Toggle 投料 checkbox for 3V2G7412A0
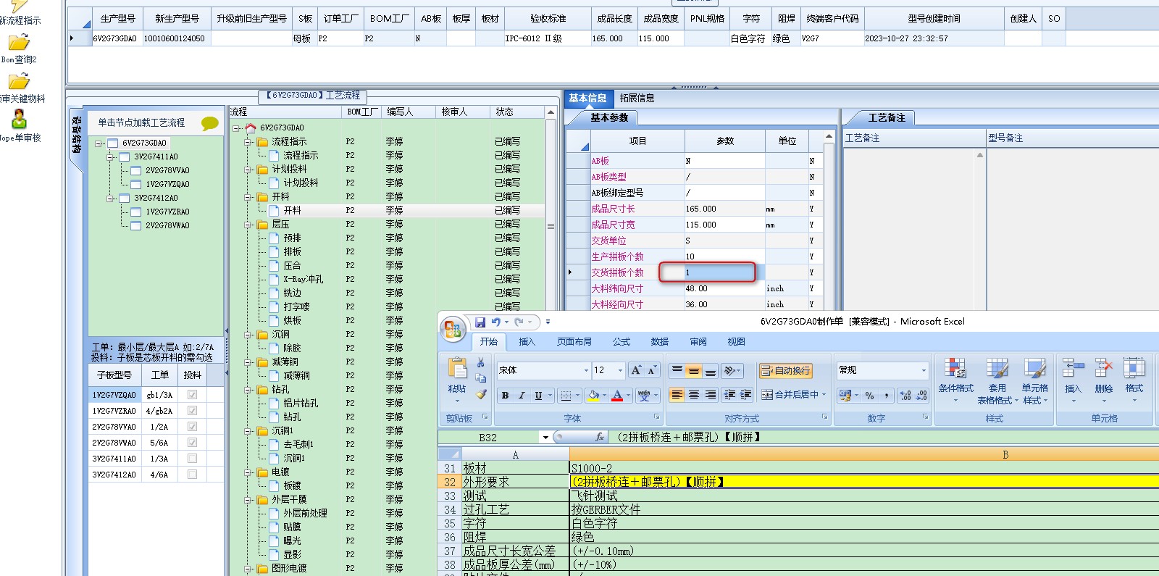The image size is (1159, 576). pos(192,475)
